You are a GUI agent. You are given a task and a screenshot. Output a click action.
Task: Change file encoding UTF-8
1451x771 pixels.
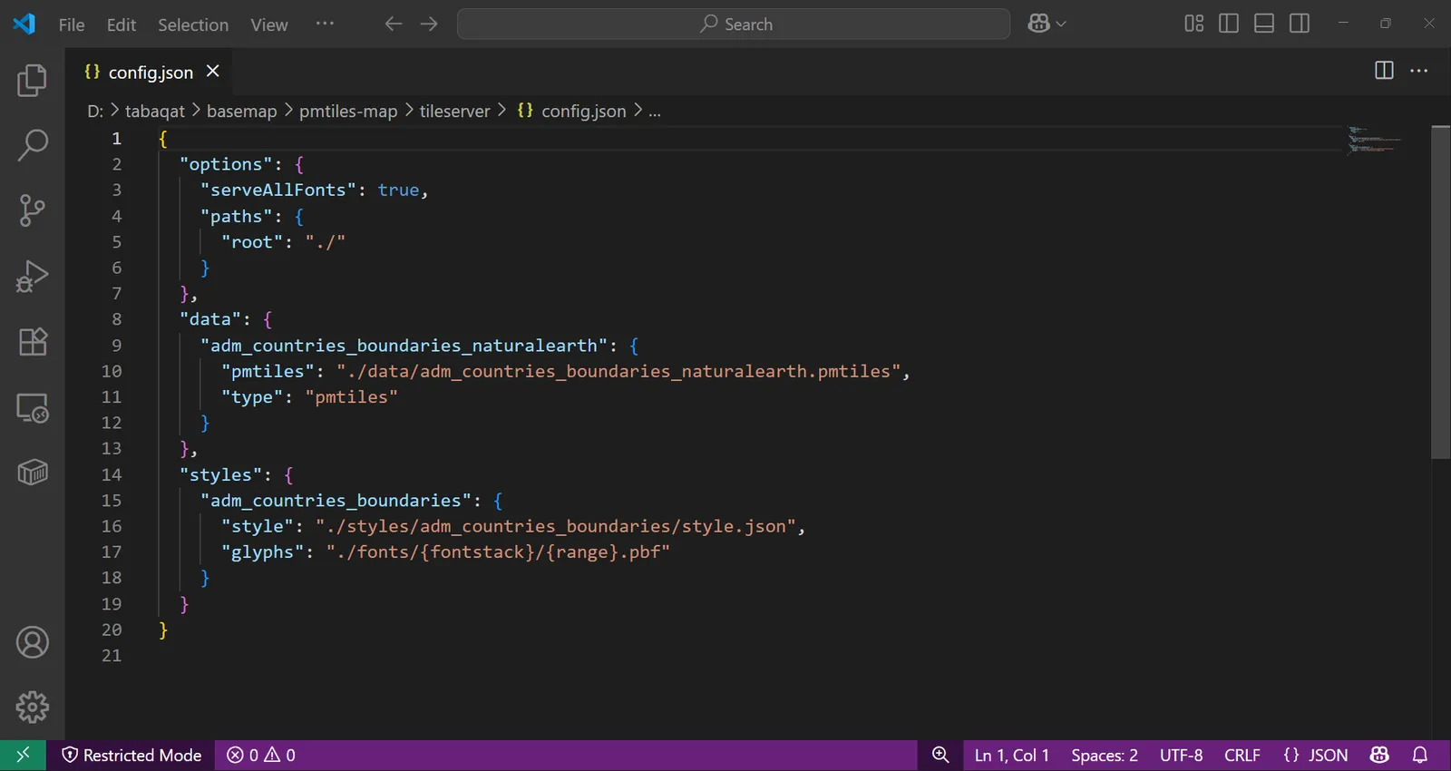tap(1181, 755)
